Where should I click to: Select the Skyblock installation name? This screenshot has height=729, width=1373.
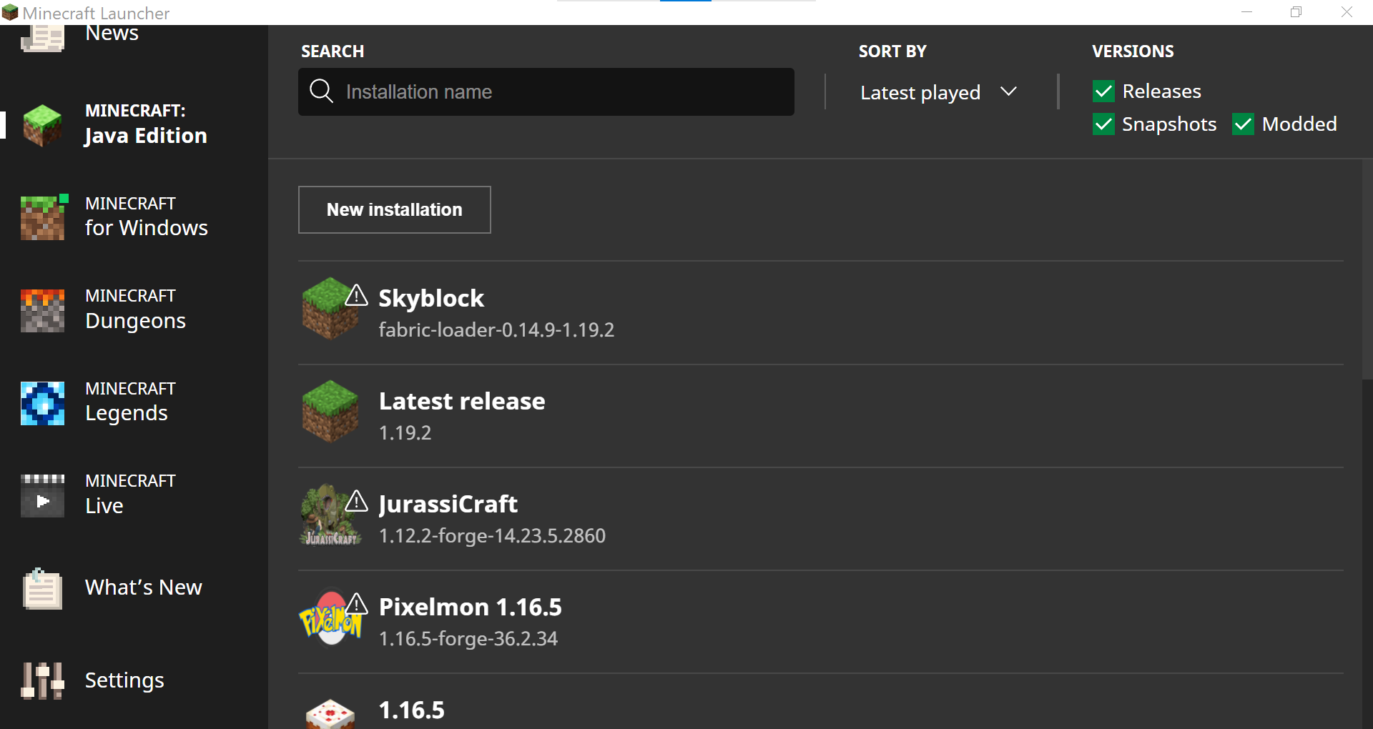(x=431, y=298)
